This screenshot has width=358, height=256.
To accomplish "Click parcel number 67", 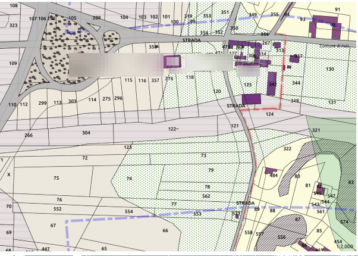I will point(53,226).
